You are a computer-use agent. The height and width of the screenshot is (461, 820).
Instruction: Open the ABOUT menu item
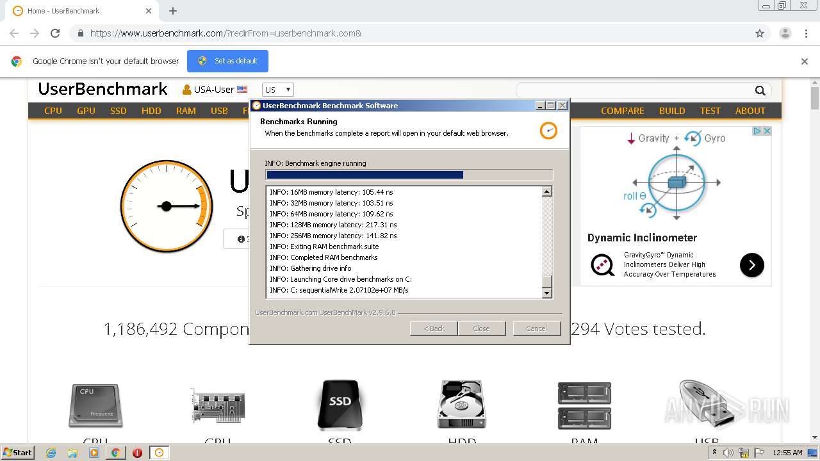pos(750,111)
